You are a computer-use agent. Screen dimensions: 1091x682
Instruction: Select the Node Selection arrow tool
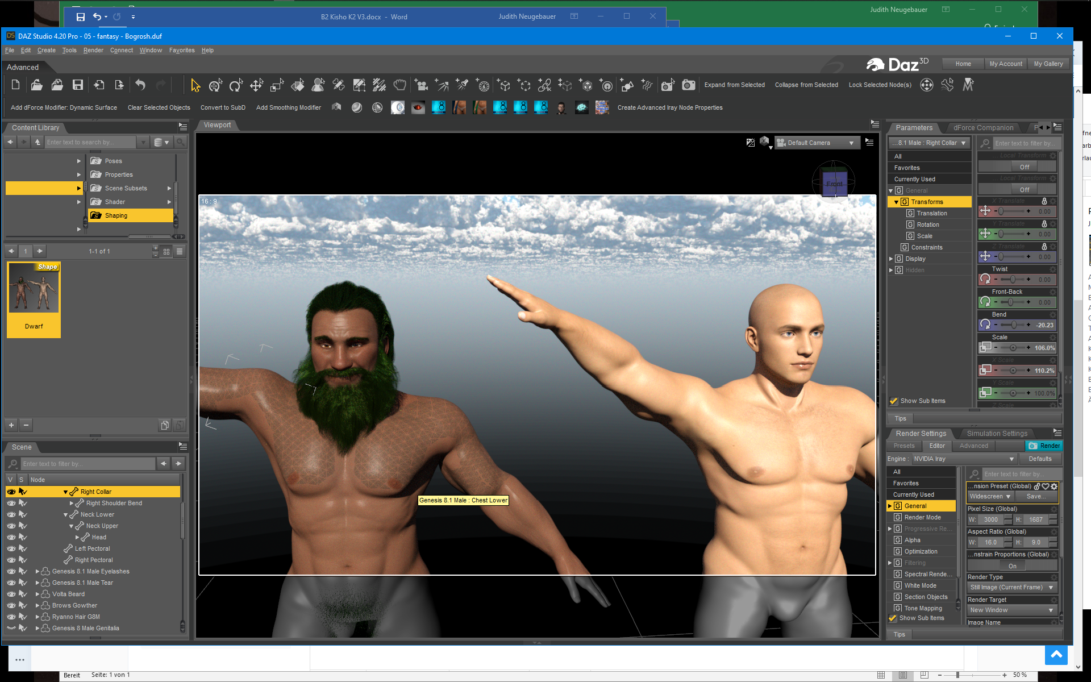(195, 85)
